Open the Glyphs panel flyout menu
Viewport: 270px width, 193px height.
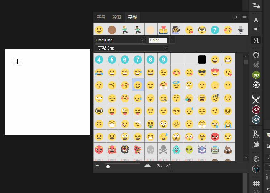point(245,17)
